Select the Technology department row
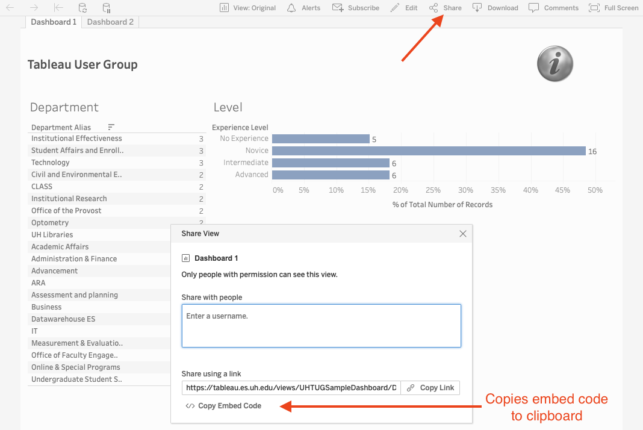This screenshot has width=643, height=430. pos(117,163)
